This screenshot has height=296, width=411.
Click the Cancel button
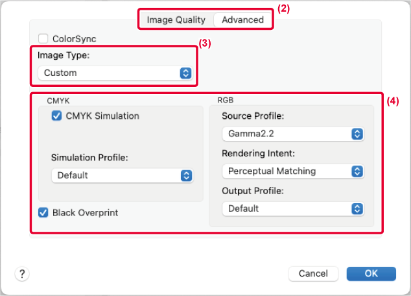313,273
